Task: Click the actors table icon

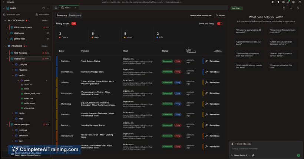Action: tap(22, 89)
